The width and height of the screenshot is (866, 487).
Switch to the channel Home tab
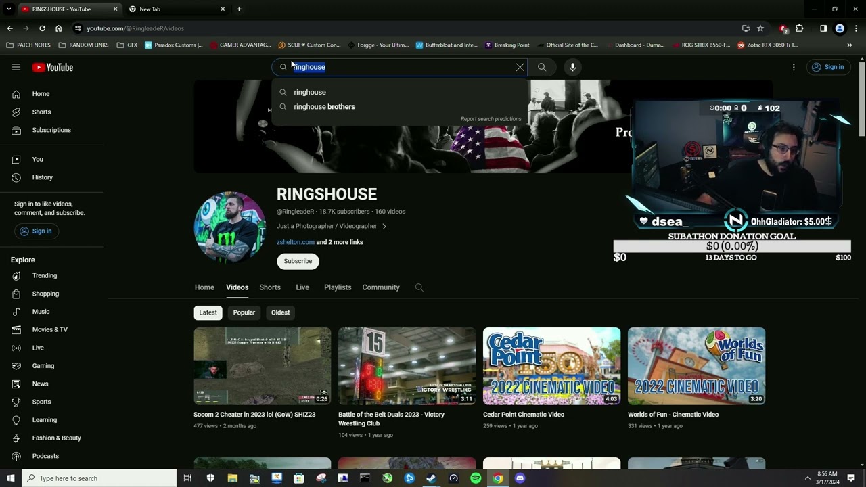(x=204, y=287)
